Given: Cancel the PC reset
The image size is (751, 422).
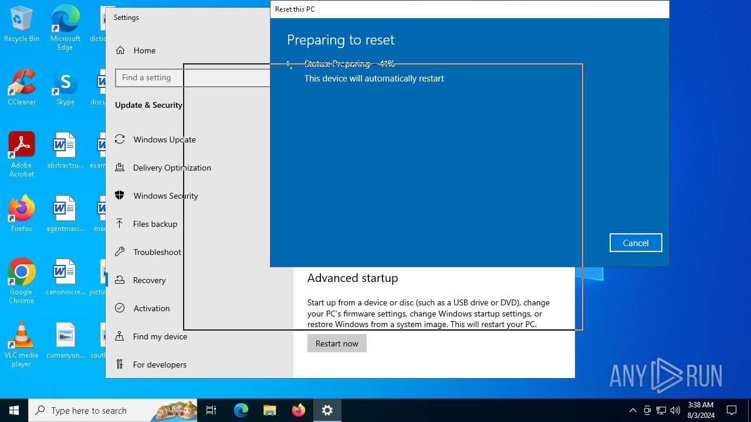Looking at the screenshot, I should pyautogui.click(x=635, y=243).
